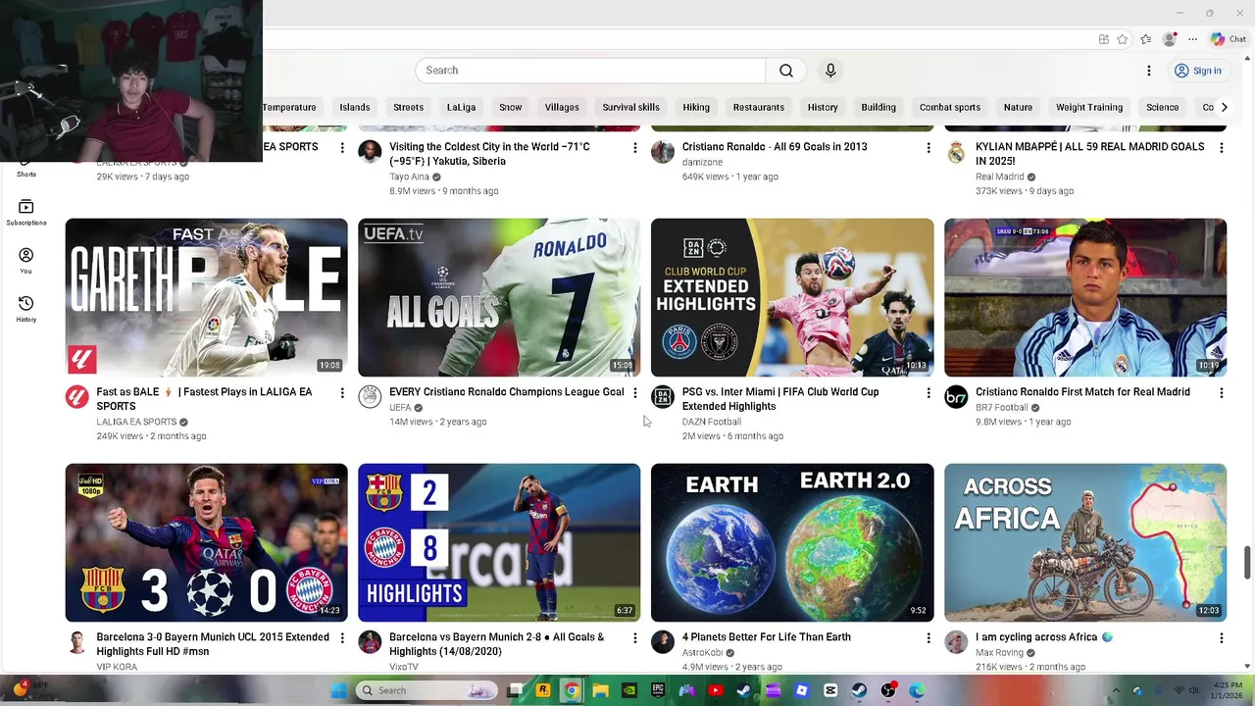
Task: Open Tayo Aina channel avatar
Action: pos(370,151)
